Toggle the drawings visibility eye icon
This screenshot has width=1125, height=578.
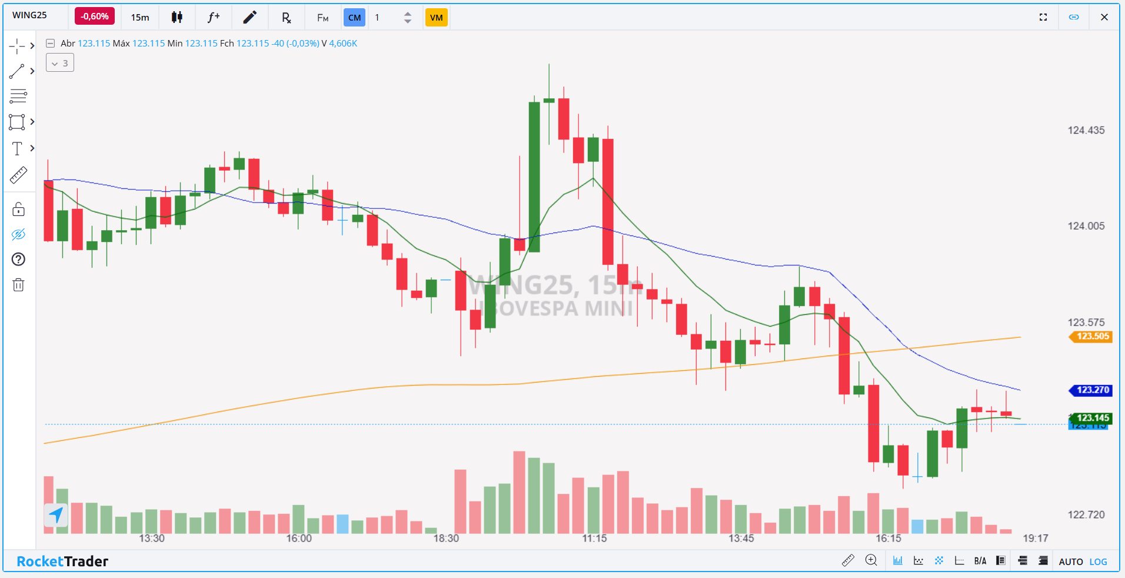[18, 234]
